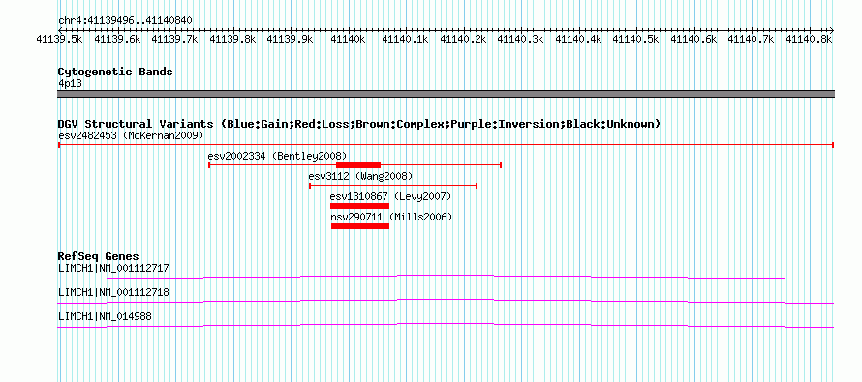Click the 41140.7k ruler tick label
This screenshot has height=382, width=862.
click(x=751, y=39)
